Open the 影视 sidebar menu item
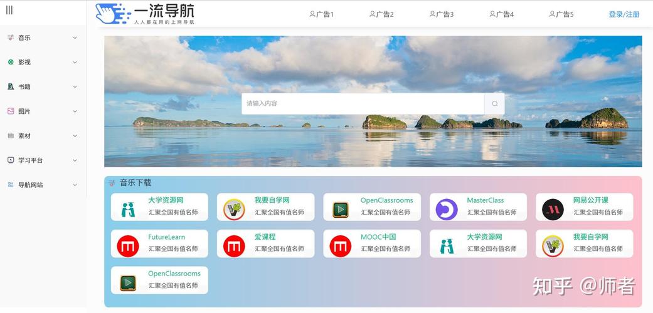Screen dimensions: 653x313 [43, 62]
